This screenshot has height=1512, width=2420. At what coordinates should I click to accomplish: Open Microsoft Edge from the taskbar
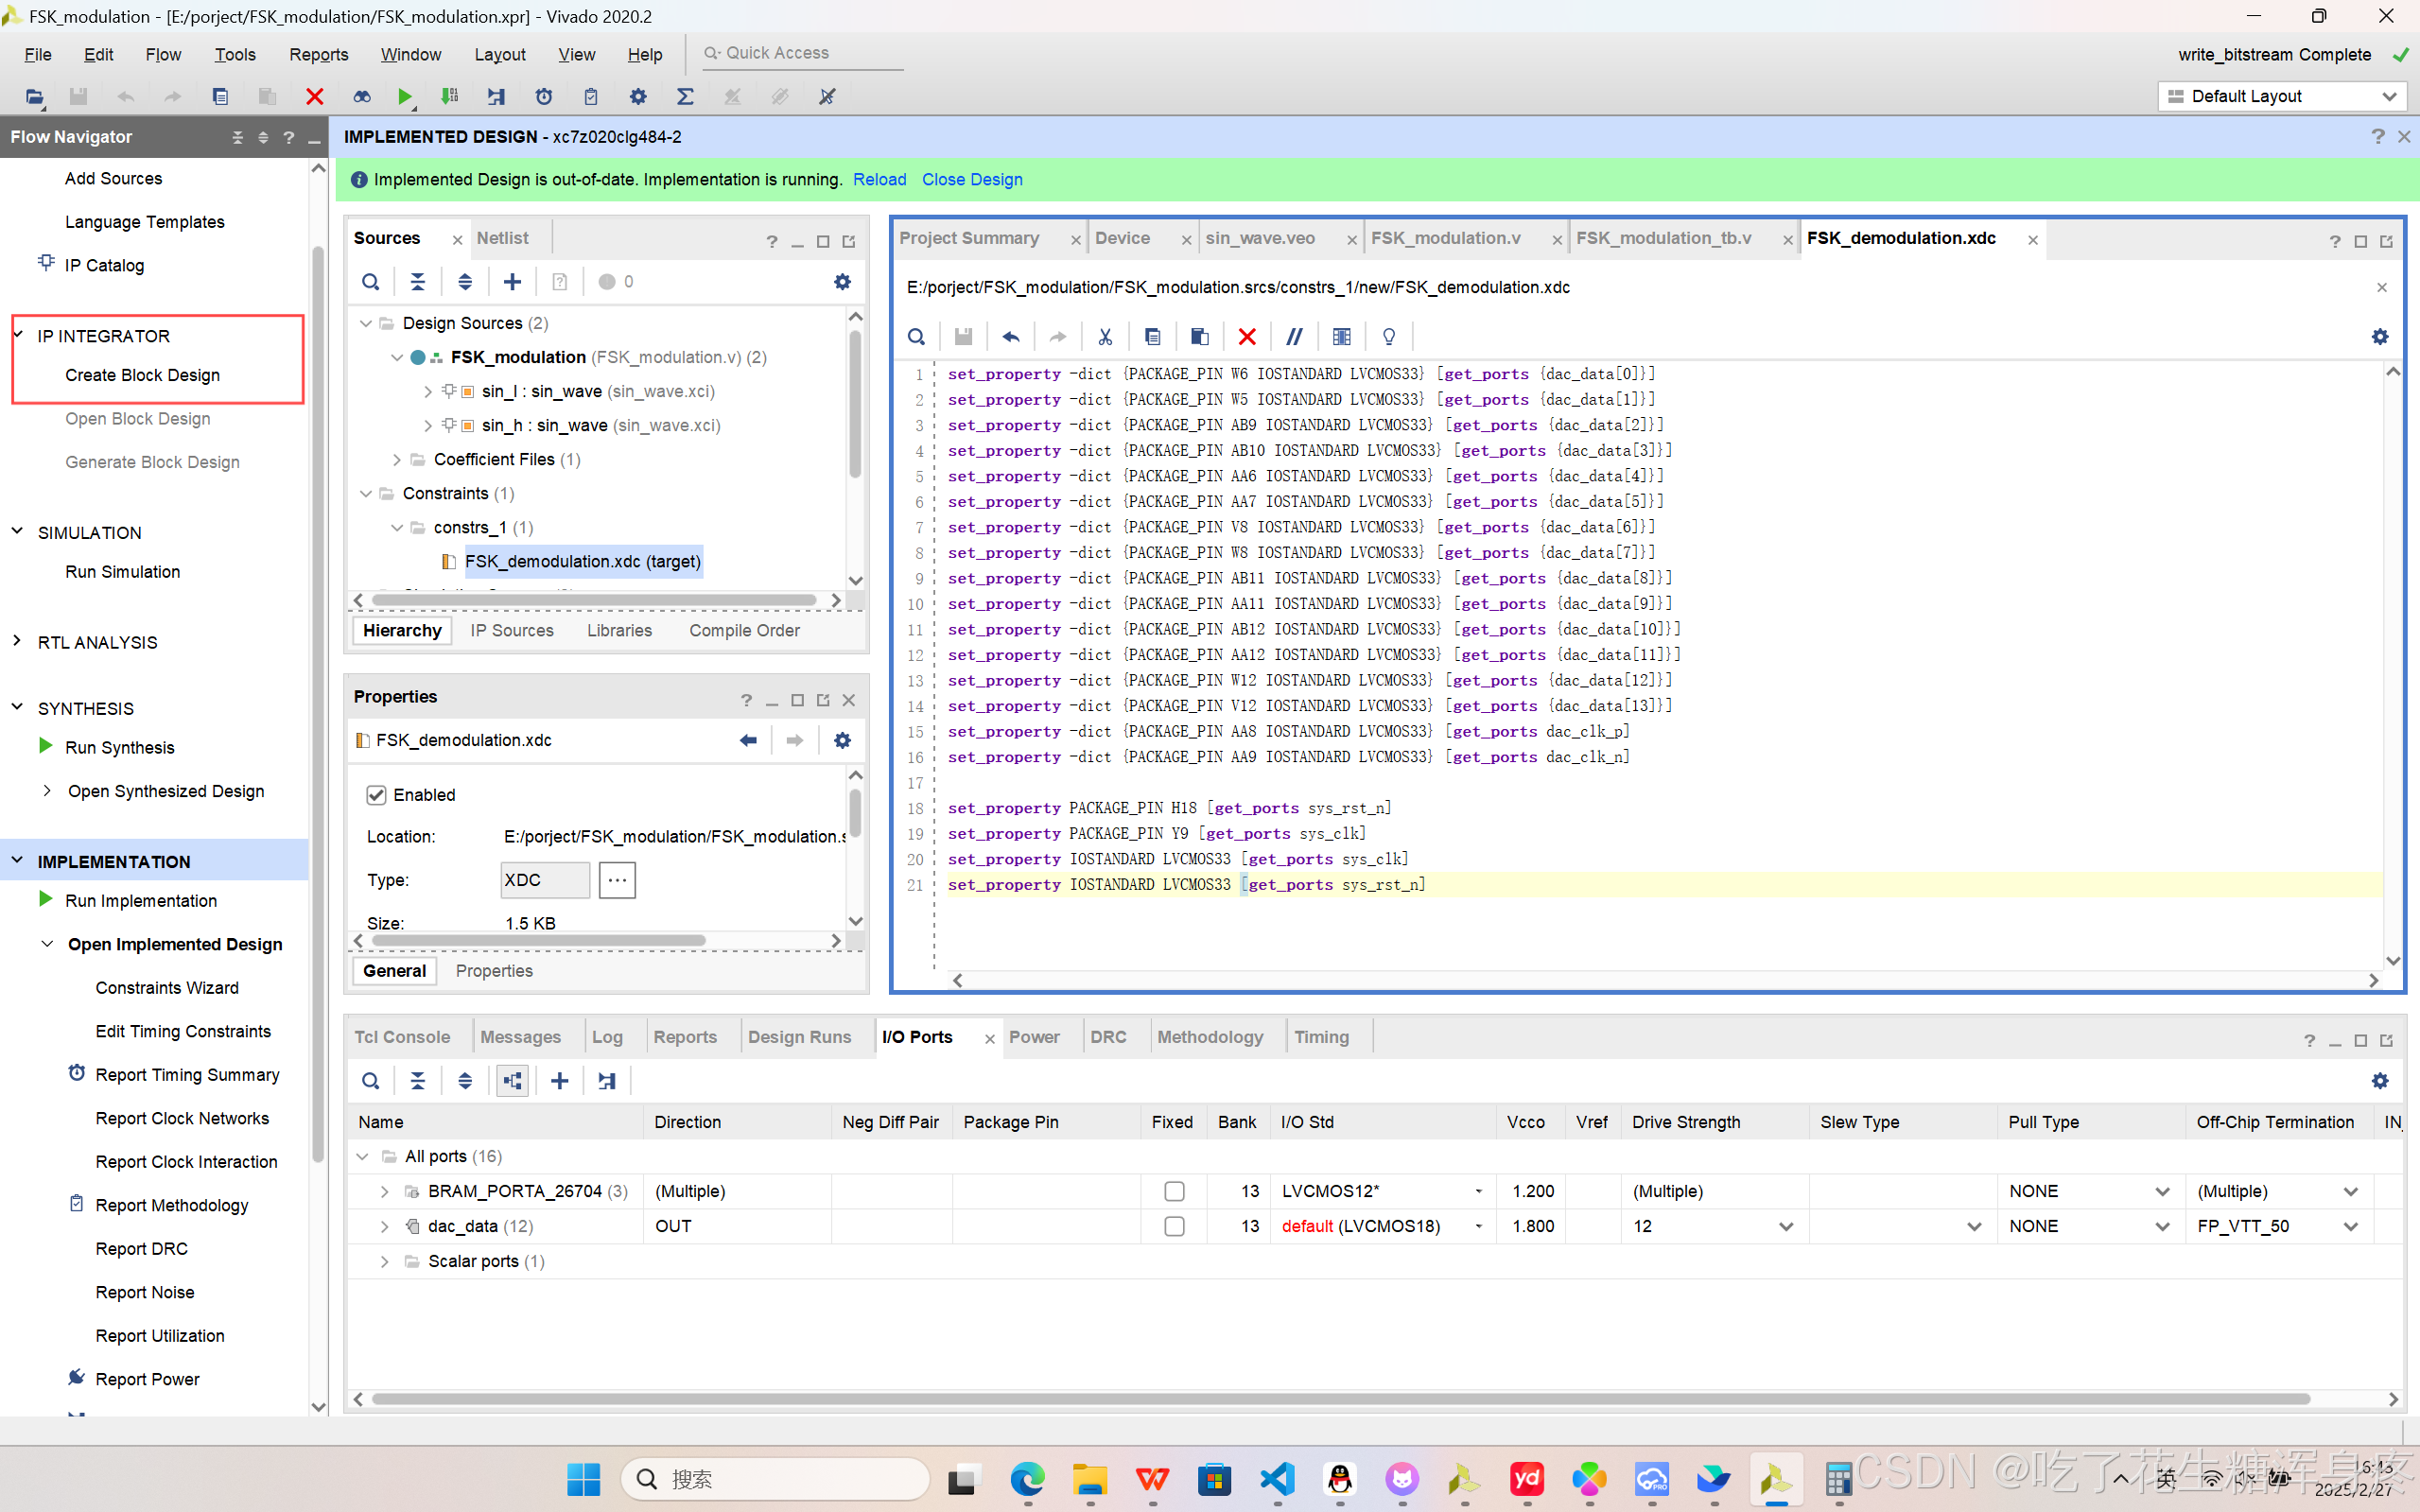pyautogui.click(x=1027, y=1479)
